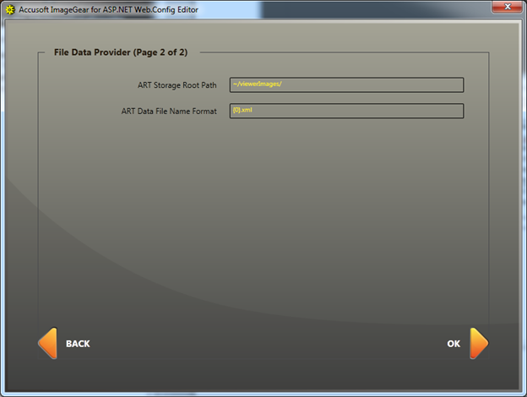Image resolution: width=527 pixels, height=397 pixels.
Task: Click the window title text
Action: point(109,10)
